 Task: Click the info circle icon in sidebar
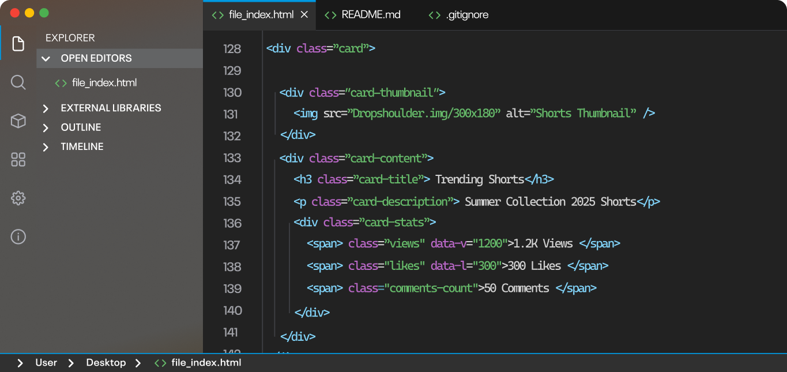18,236
